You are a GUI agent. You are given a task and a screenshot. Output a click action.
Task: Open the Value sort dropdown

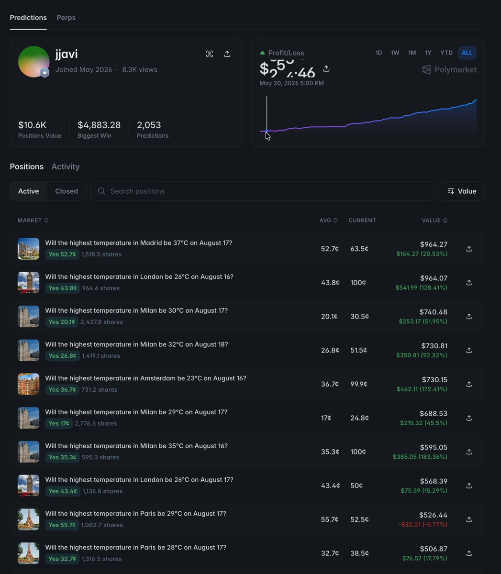point(462,191)
